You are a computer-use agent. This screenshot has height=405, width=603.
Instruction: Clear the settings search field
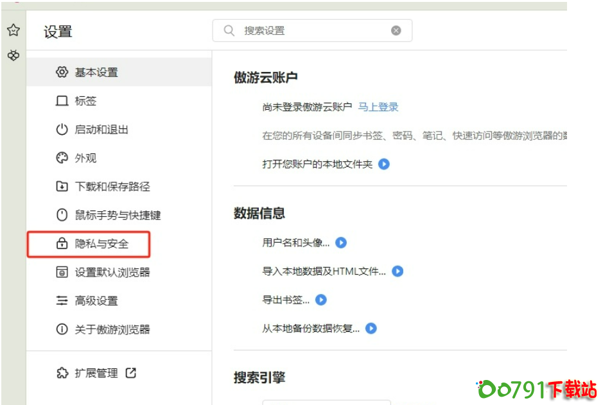(x=396, y=30)
